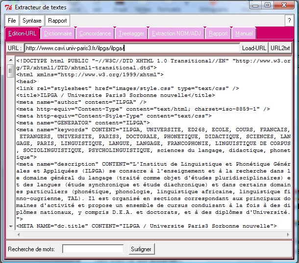Click the vertical scrollbar up arrow
Screen dimensions: 299x263
[x=11, y=60]
